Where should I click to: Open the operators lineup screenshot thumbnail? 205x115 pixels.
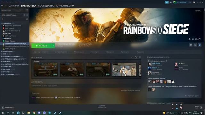coord(124,69)
